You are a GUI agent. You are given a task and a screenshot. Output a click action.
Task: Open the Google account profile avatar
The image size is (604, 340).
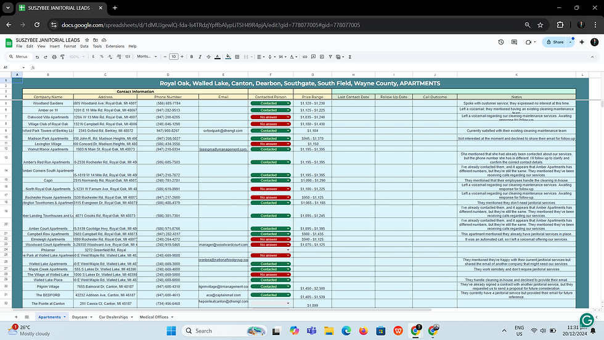click(x=594, y=42)
